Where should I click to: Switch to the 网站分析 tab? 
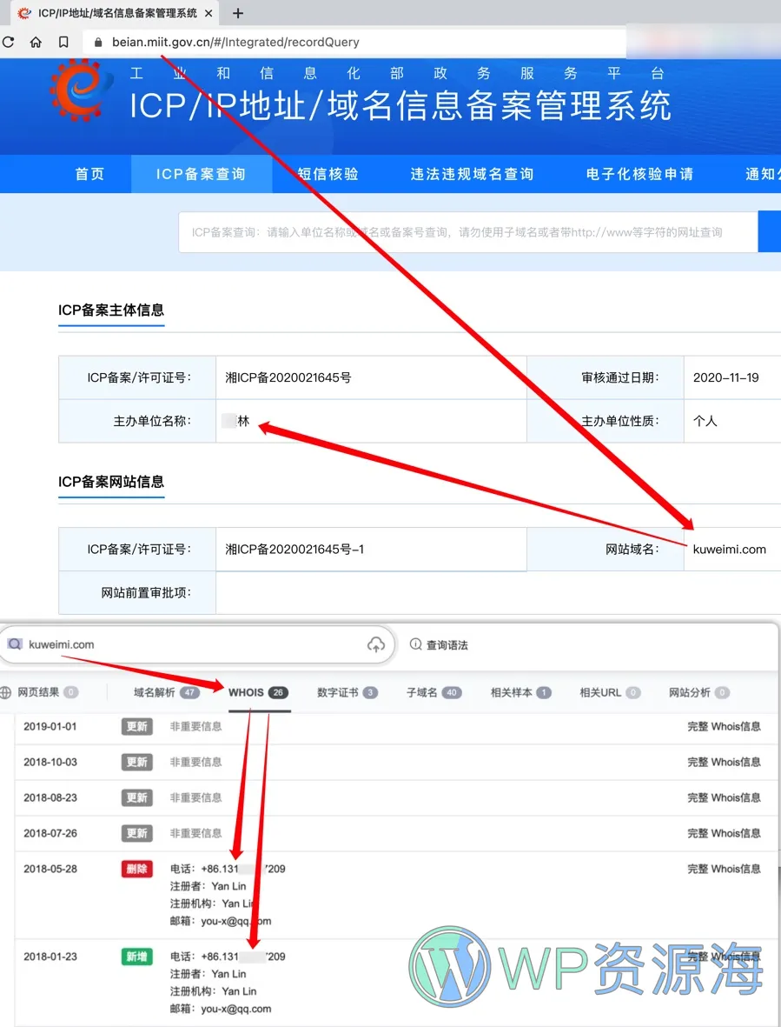(x=698, y=692)
